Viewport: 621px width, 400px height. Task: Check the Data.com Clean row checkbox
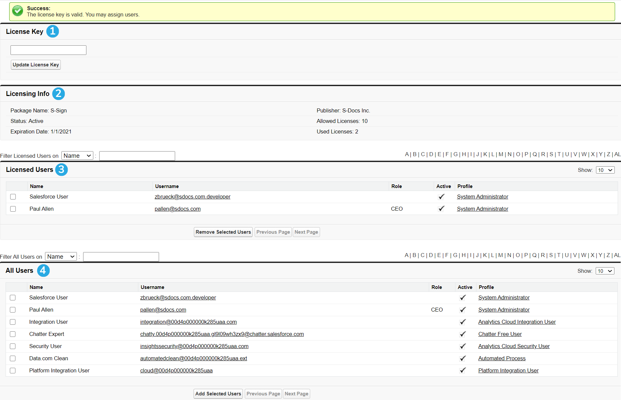(13, 358)
